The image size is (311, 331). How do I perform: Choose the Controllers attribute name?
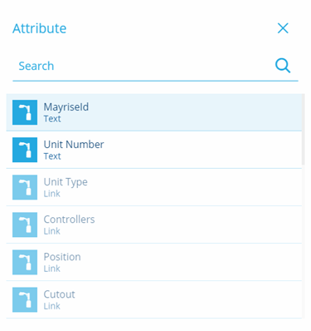[x=69, y=220]
